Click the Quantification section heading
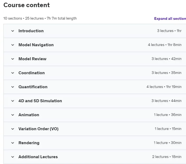Screen dimensions: 186x164 pos(33,87)
